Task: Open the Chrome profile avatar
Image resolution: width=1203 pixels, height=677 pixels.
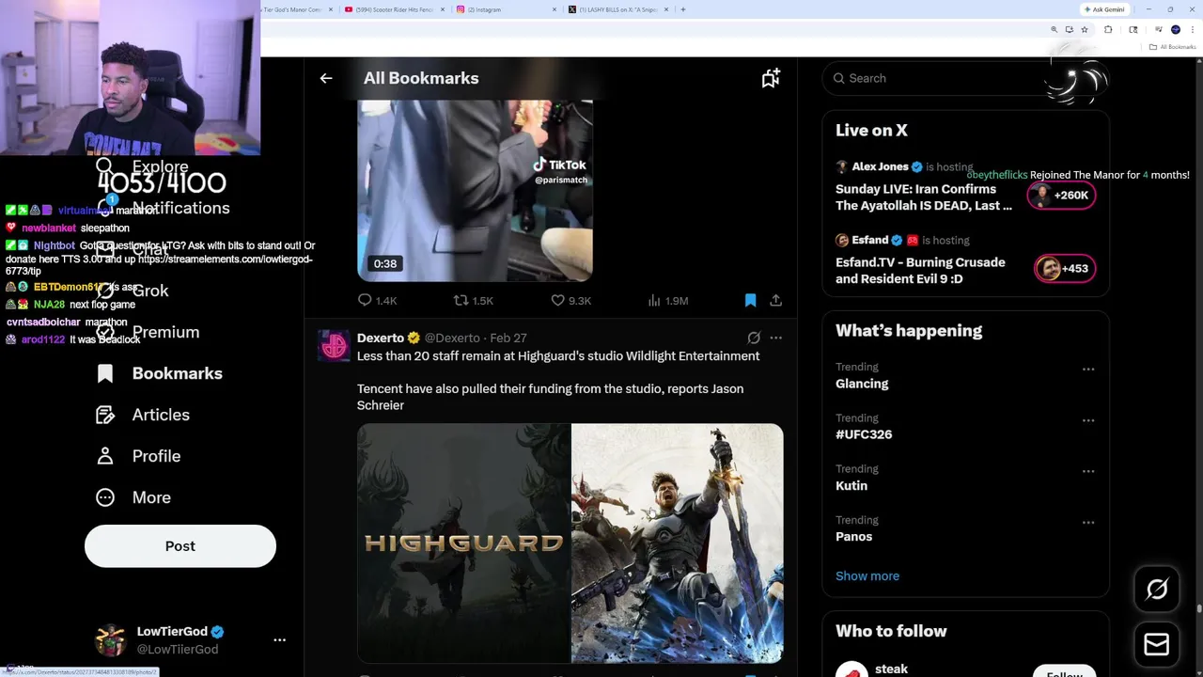Action: tap(1176, 30)
